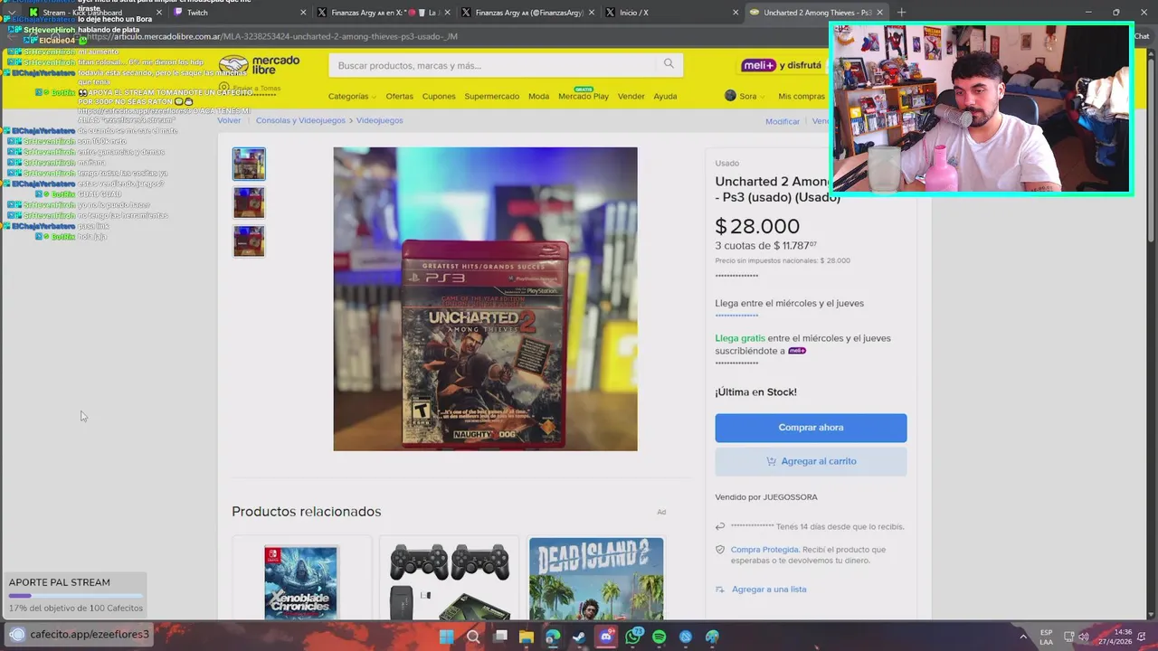Open the Paint palette app on taskbar
The image size is (1158, 651).
pos(713,637)
